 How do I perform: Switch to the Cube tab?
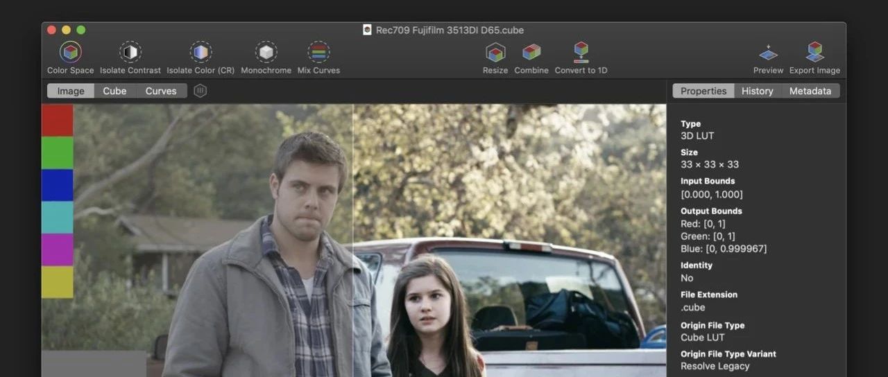click(114, 91)
